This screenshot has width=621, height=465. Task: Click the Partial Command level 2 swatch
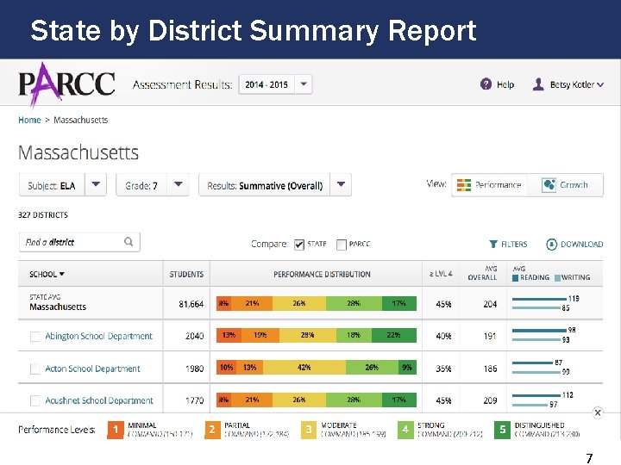(212, 430)
